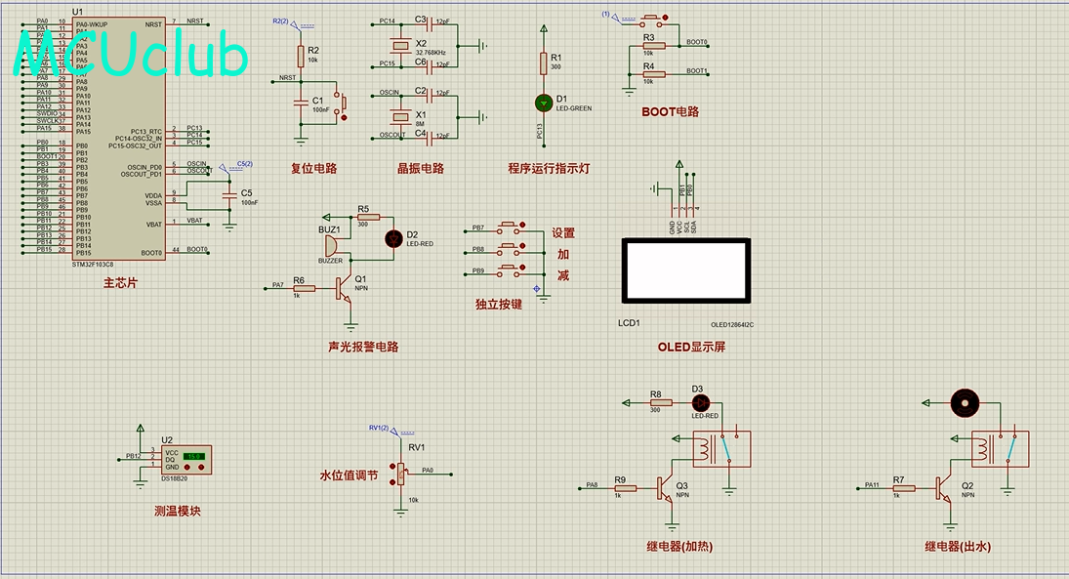Toggle the reset circuit push button

[342, 103]
